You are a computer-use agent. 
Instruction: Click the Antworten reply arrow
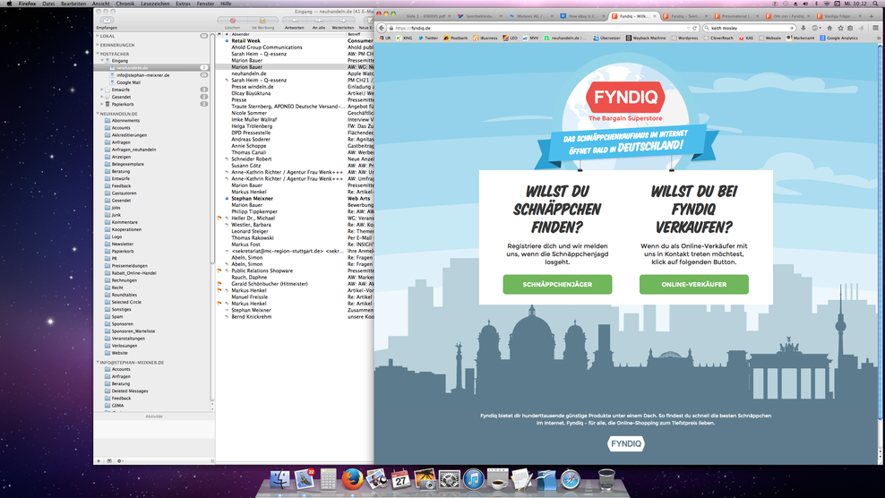(294, 21)
